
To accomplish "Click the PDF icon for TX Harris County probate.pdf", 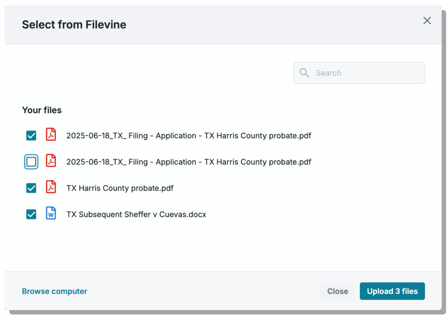I will tap(51, 187).
